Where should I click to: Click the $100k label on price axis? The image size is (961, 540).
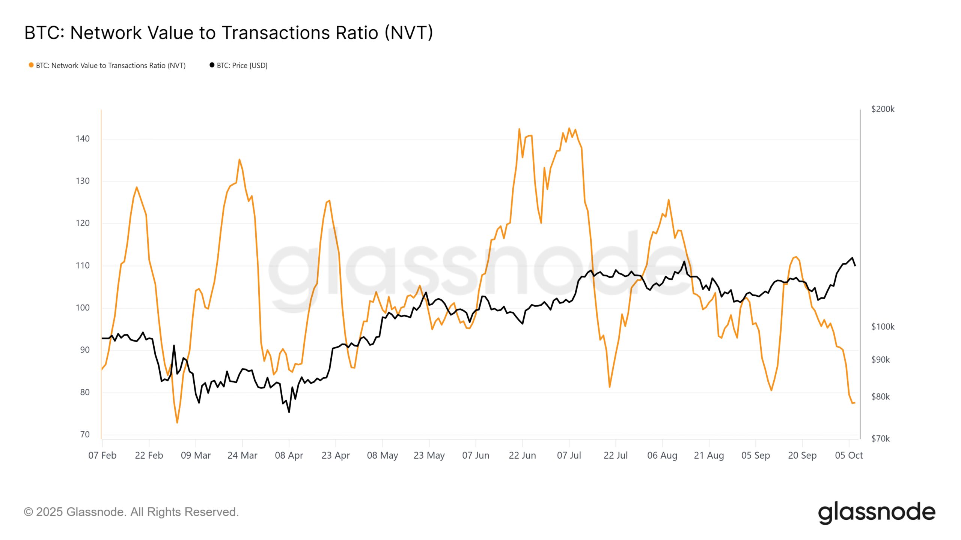(883, 327)
